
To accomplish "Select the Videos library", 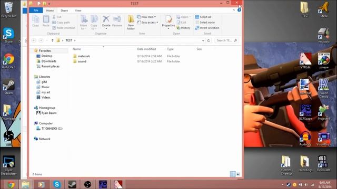I will [x=43, y=97].
